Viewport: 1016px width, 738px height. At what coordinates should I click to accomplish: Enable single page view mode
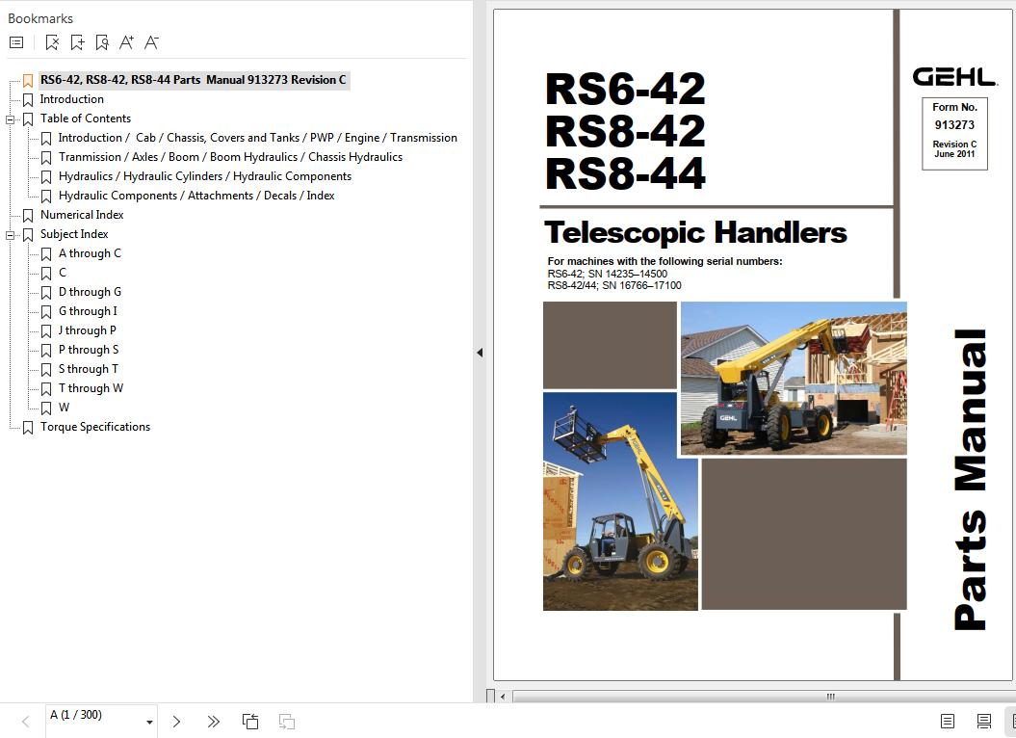coord(948,722)
